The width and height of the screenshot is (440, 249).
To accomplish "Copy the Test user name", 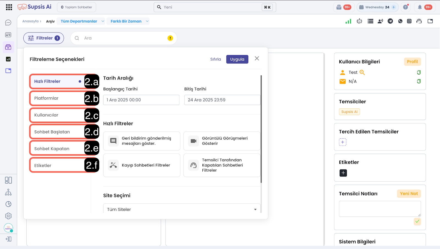I will [419, 72].
